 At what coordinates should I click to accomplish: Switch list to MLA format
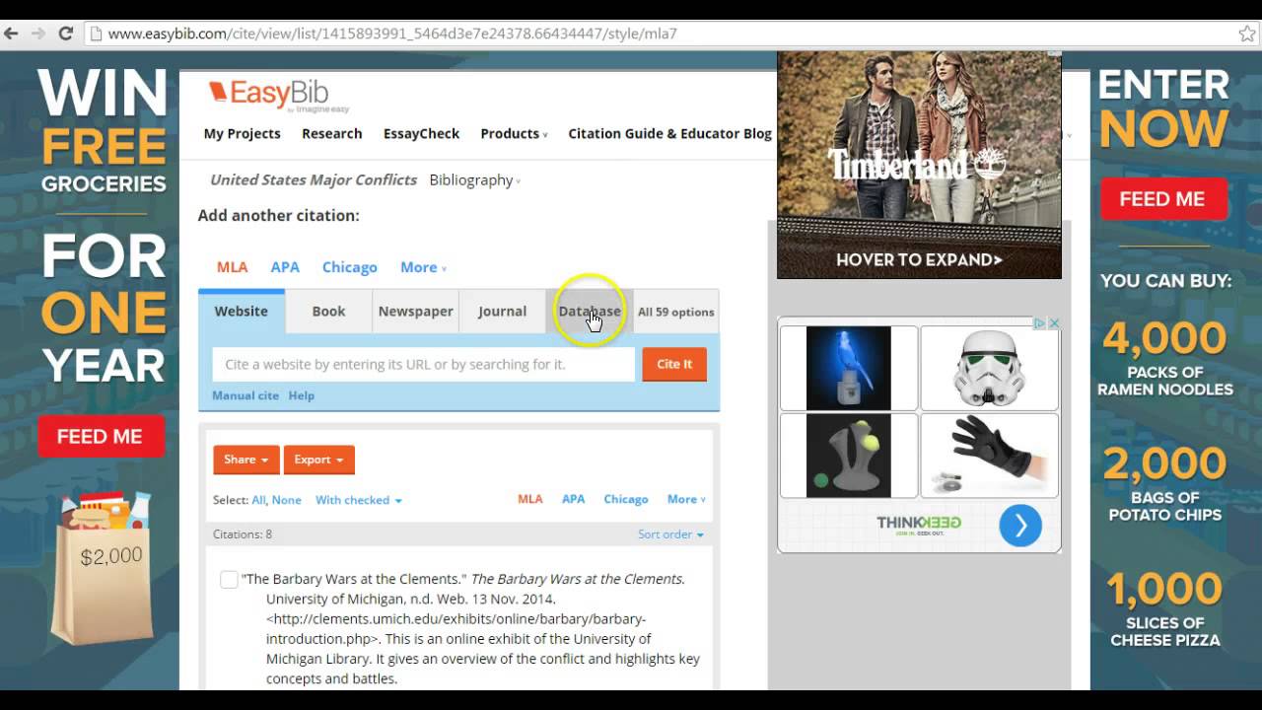click(x=530, y=499)
